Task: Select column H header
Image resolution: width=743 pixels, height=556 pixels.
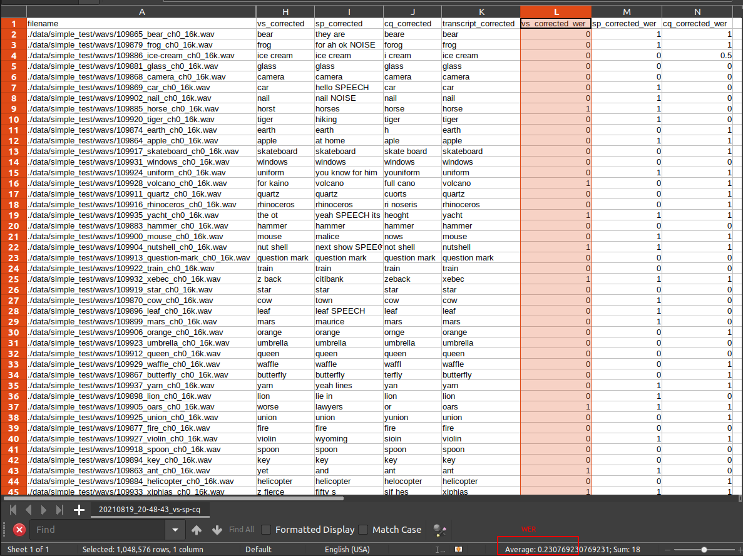Action: click(x=285, y=12)
